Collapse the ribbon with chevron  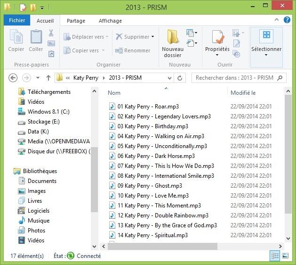[x=277, y=20]
